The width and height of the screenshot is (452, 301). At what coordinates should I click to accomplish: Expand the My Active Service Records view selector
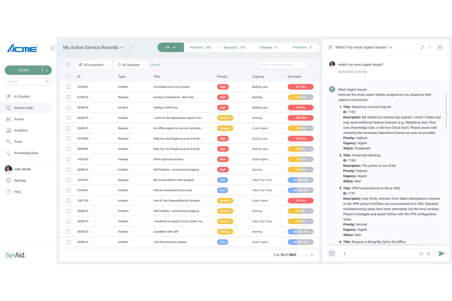(122, 47)
